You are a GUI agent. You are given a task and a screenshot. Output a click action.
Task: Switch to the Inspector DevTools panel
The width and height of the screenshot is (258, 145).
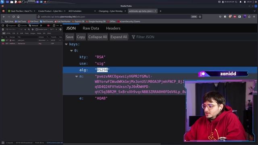tap(11, 26)
